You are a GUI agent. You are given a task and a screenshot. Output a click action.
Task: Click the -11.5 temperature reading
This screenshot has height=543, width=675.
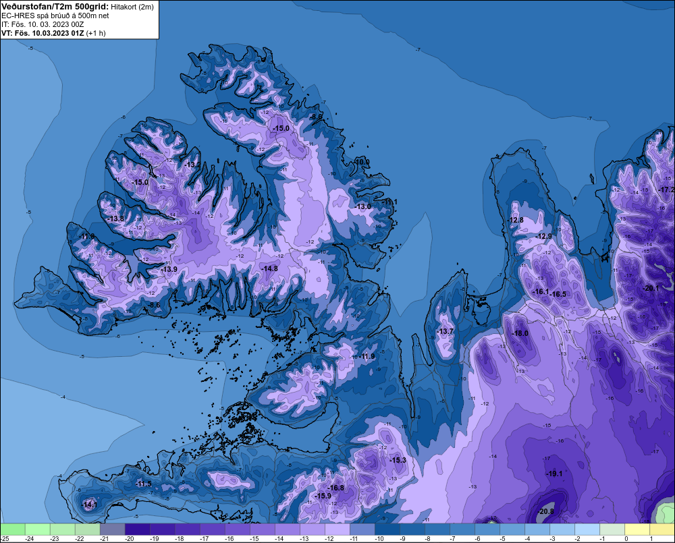[143, 484]
